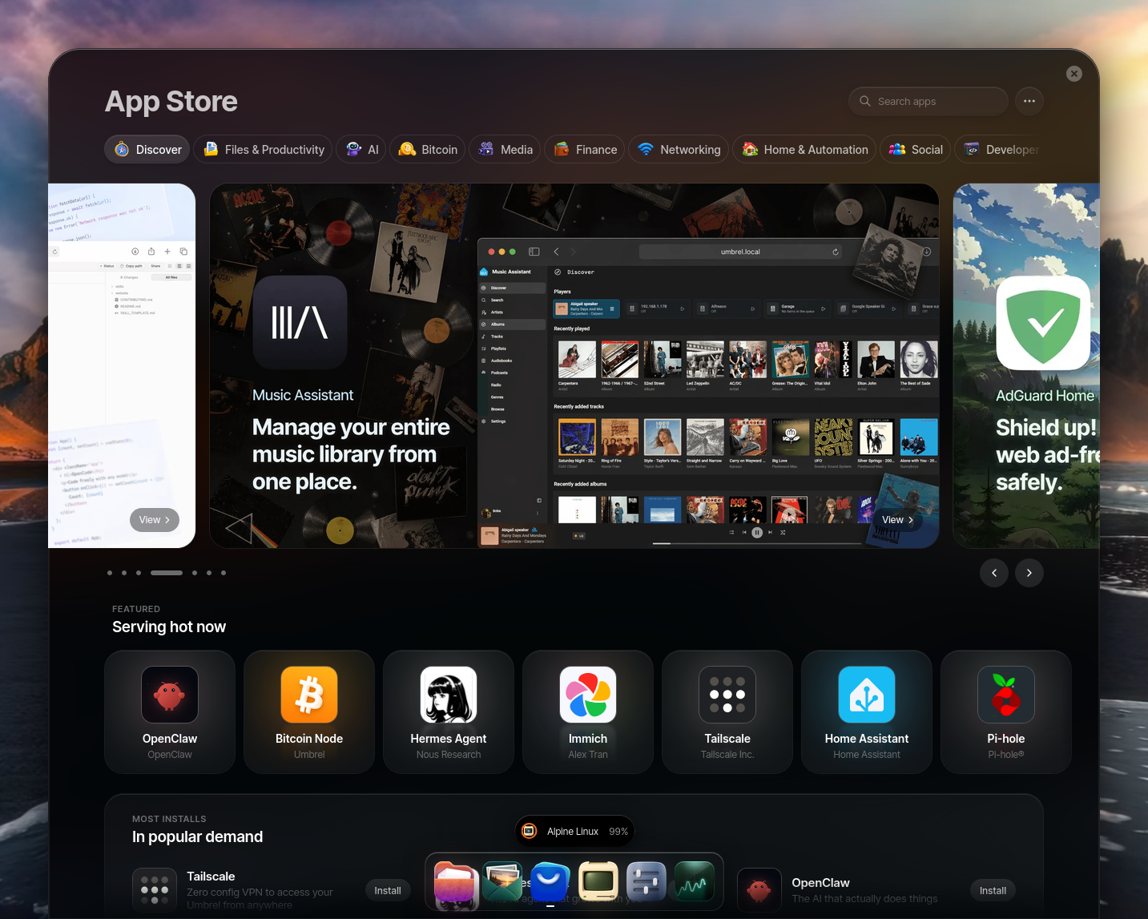Close the App Store window
The image size is (1148, 919).
point(1074,74)
